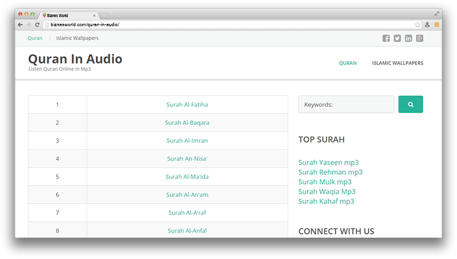Open Surah Al-Imran
Viewport: 457px width, 259px height.
click(187, 141)
